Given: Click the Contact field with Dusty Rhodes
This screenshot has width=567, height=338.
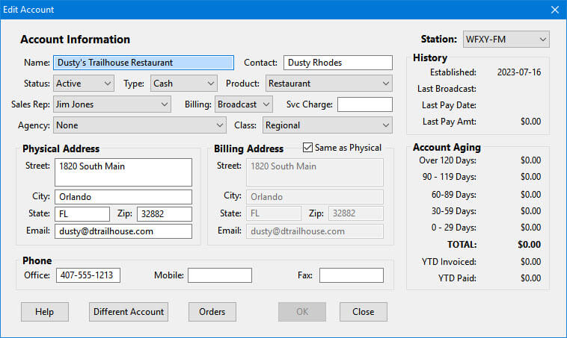Looking at the screenshot, I should point(337,63).
